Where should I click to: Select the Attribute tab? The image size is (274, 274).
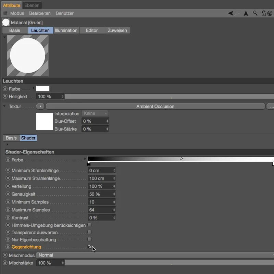coord(12,5)
